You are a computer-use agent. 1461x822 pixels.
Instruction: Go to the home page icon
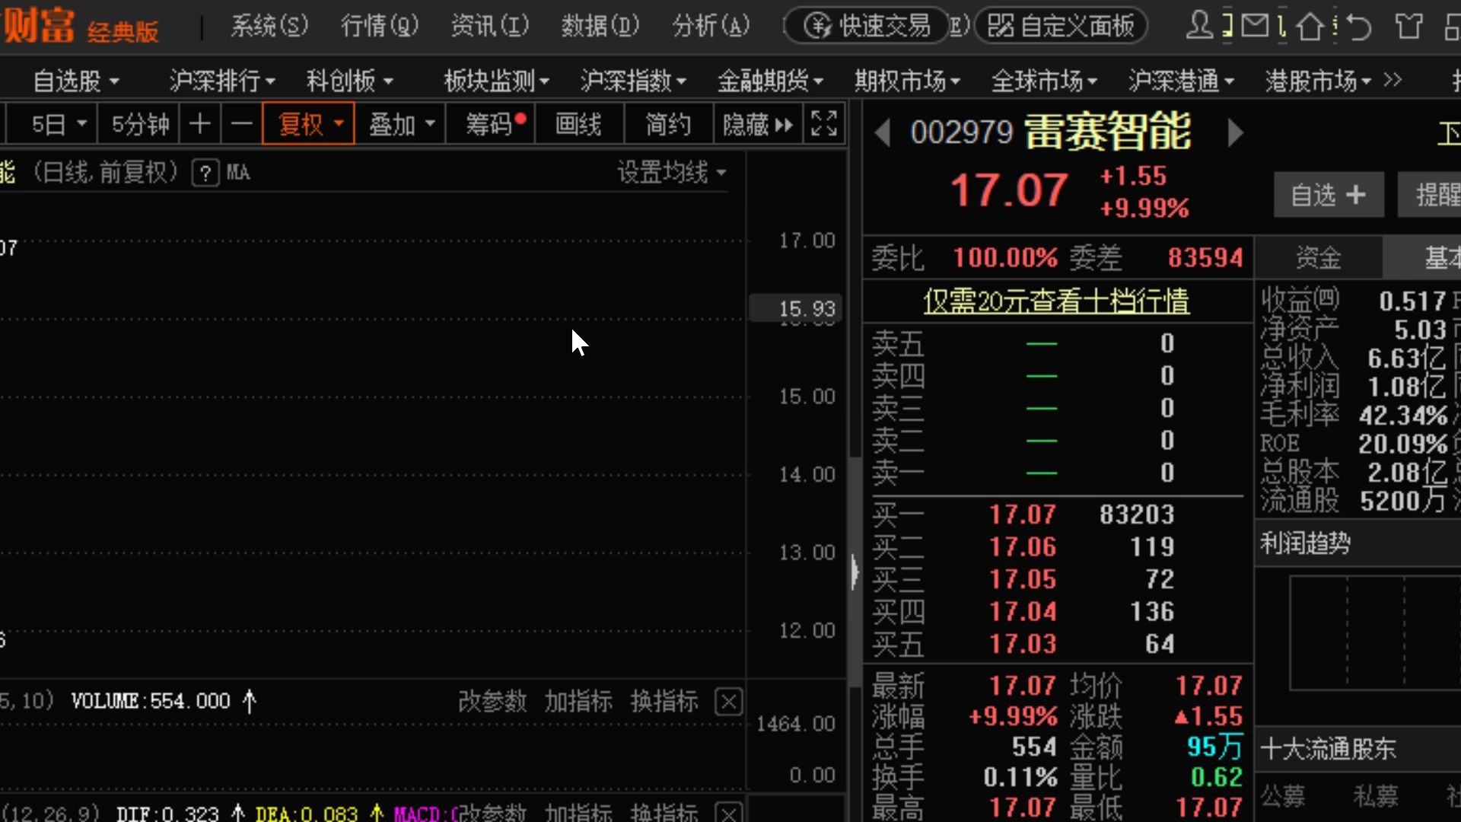(1310, 26)
